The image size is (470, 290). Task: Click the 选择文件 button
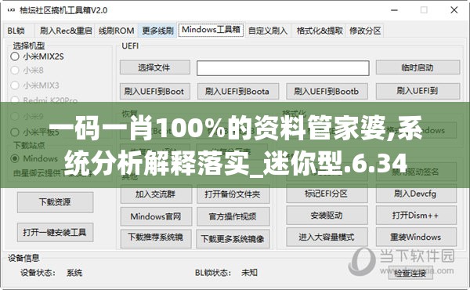tap(154, 67)
